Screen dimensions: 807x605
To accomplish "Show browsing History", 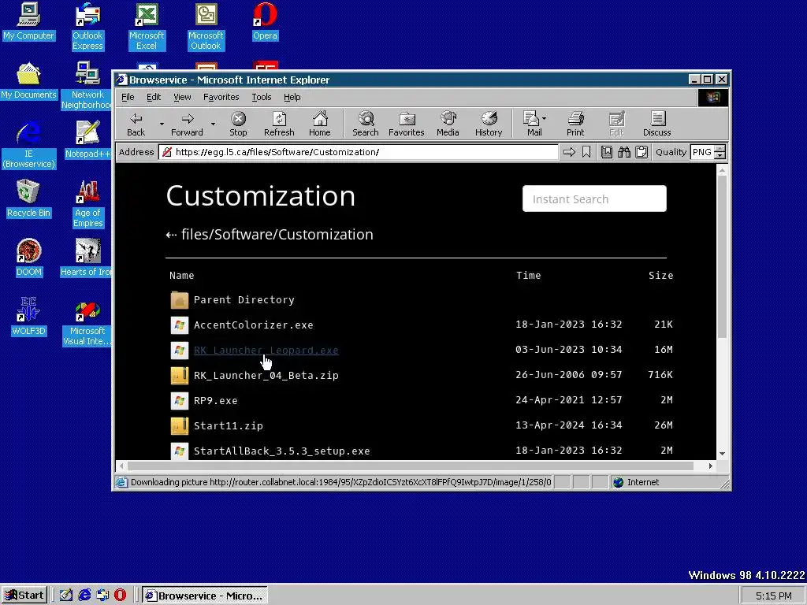I will (x=489, y=124).
